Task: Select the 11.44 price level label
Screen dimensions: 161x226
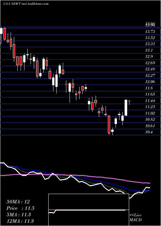Action: tap(150, 100)
